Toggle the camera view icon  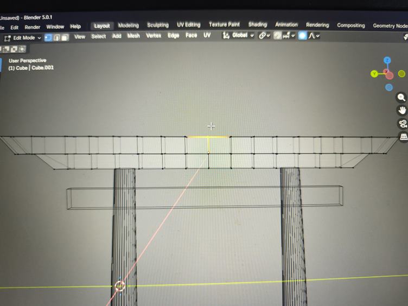(x=403, y=124)
